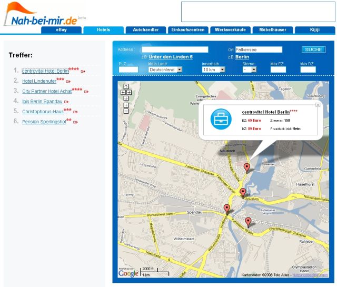Open Christophorus-Haus result link

pos(43,112)
